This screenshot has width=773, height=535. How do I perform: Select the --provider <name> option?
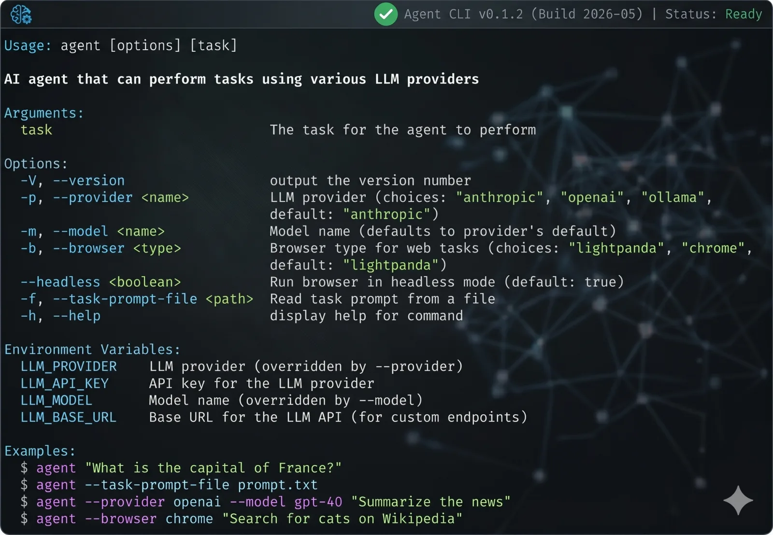pos(104,197)
